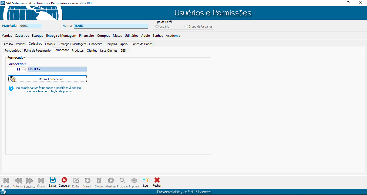The image size is (367, 195).
Task: Select the Usuário profile type radio
Action: click(157, 26)
